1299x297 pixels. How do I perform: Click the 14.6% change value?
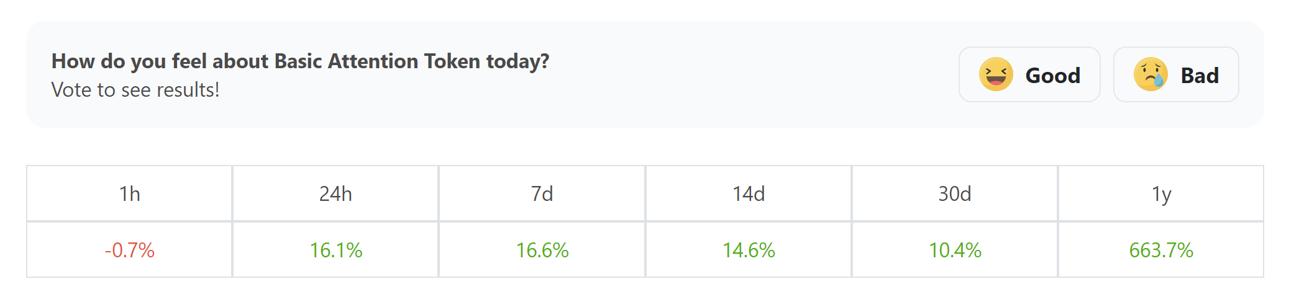point(749,250)
